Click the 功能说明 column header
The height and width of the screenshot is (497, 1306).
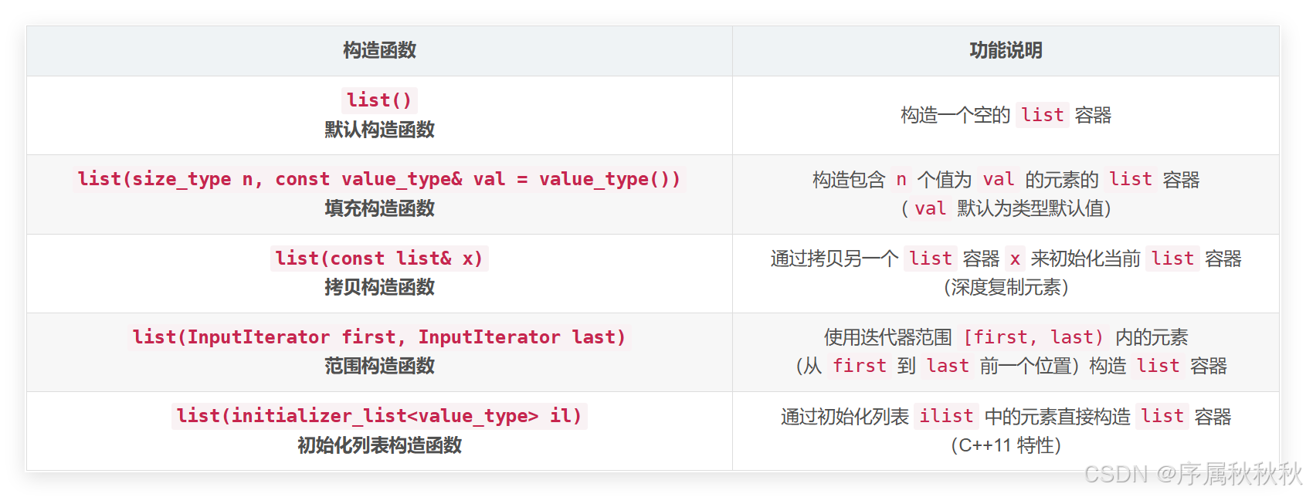1006,51
